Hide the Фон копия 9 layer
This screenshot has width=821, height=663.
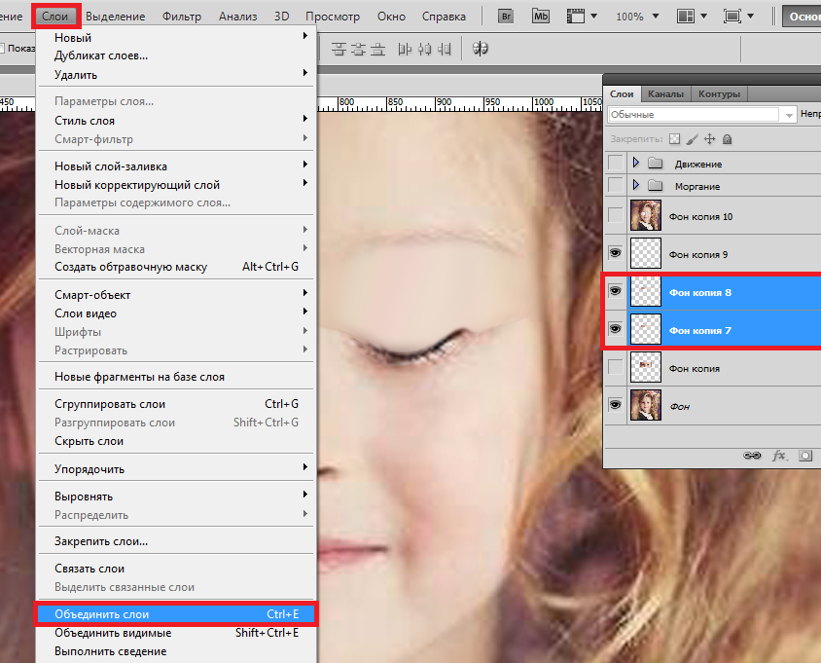pos(615,253)
